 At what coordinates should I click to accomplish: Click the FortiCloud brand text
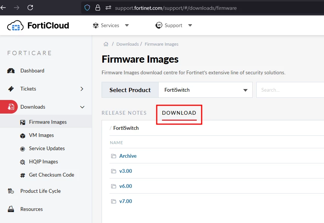tap(48, 26)
